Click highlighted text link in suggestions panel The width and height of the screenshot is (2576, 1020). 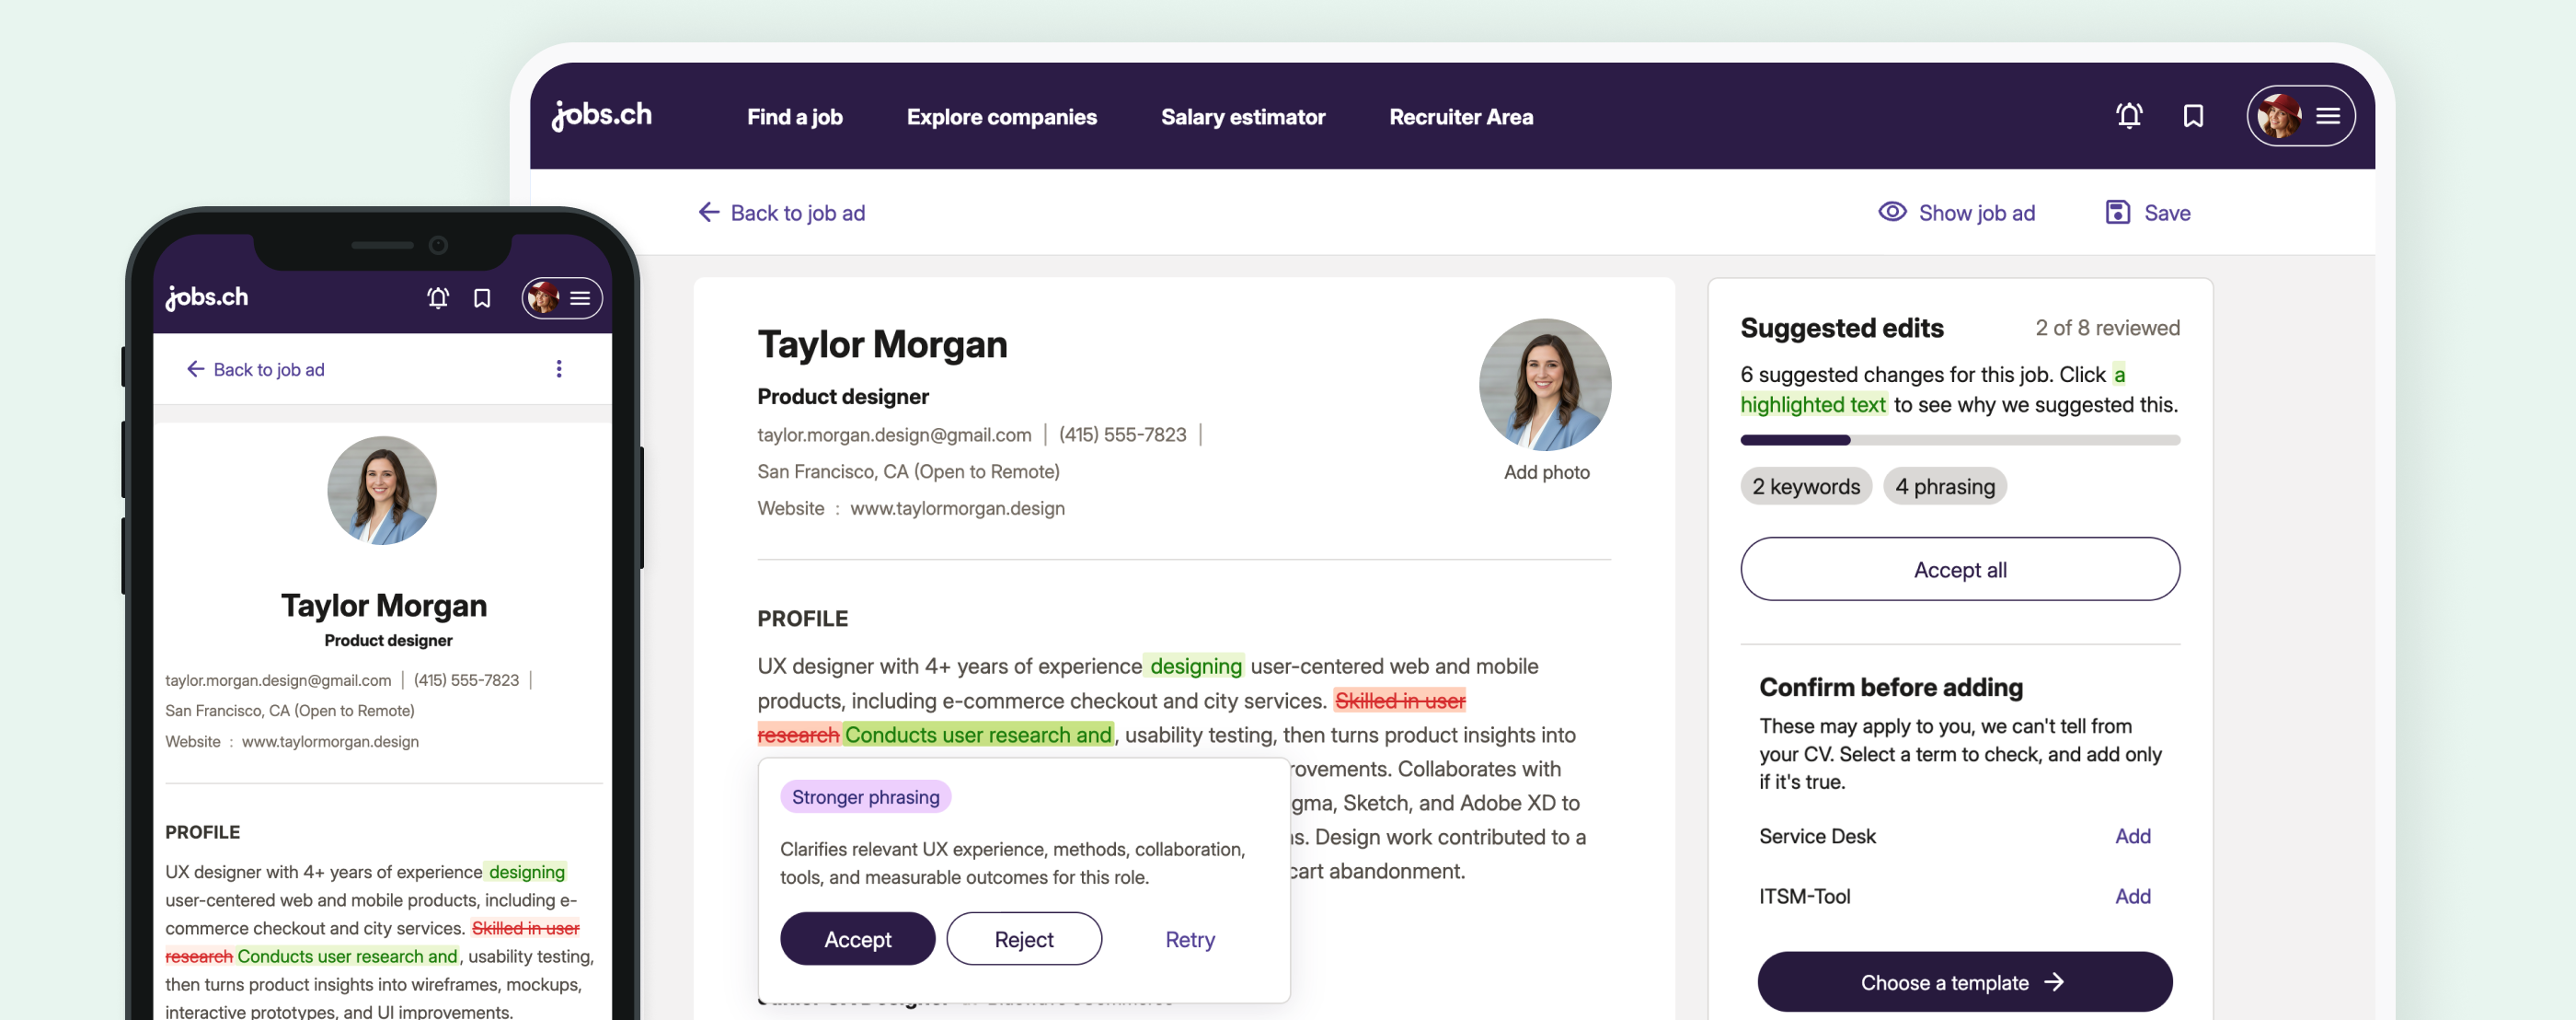click(x=1812, y=404)
